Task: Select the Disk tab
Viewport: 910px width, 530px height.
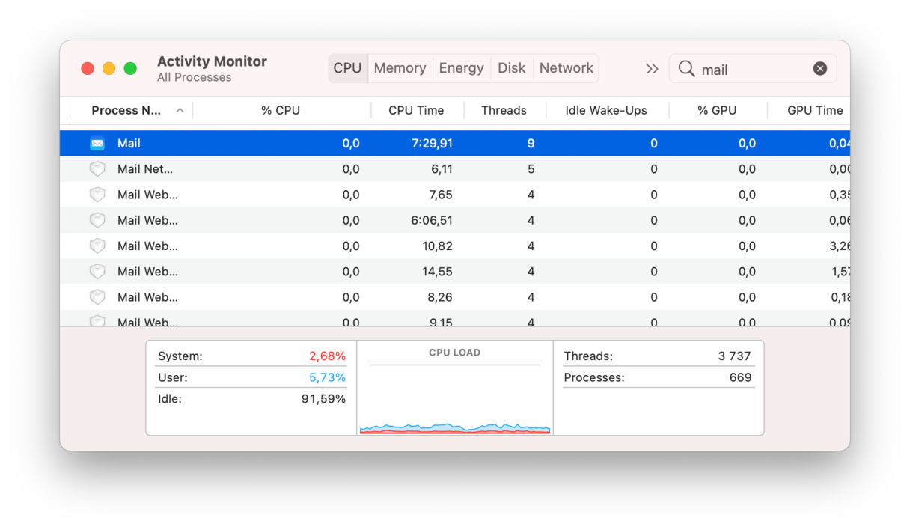Action: [511, 68]
